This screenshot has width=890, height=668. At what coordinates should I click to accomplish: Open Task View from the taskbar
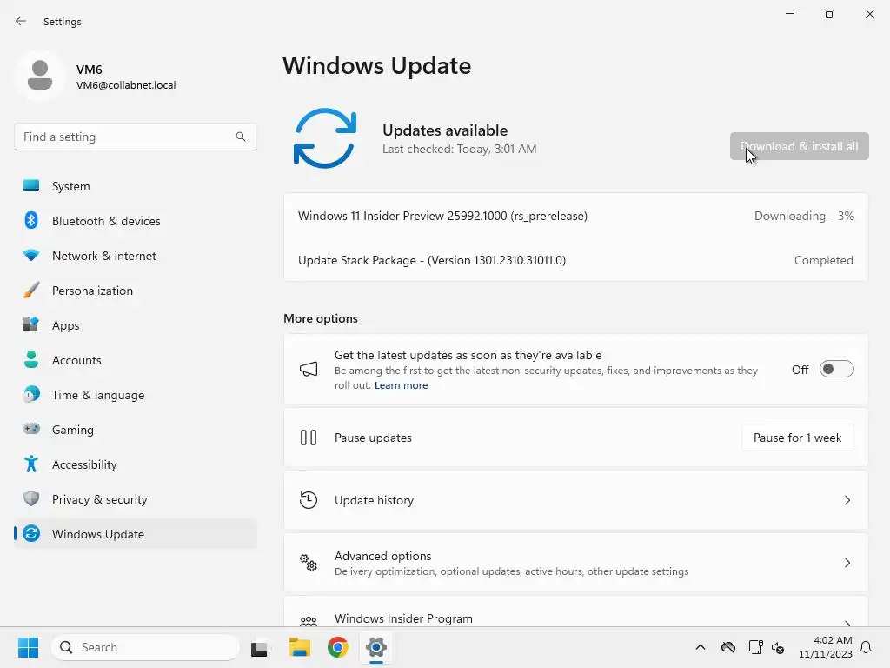pos(259,648)
